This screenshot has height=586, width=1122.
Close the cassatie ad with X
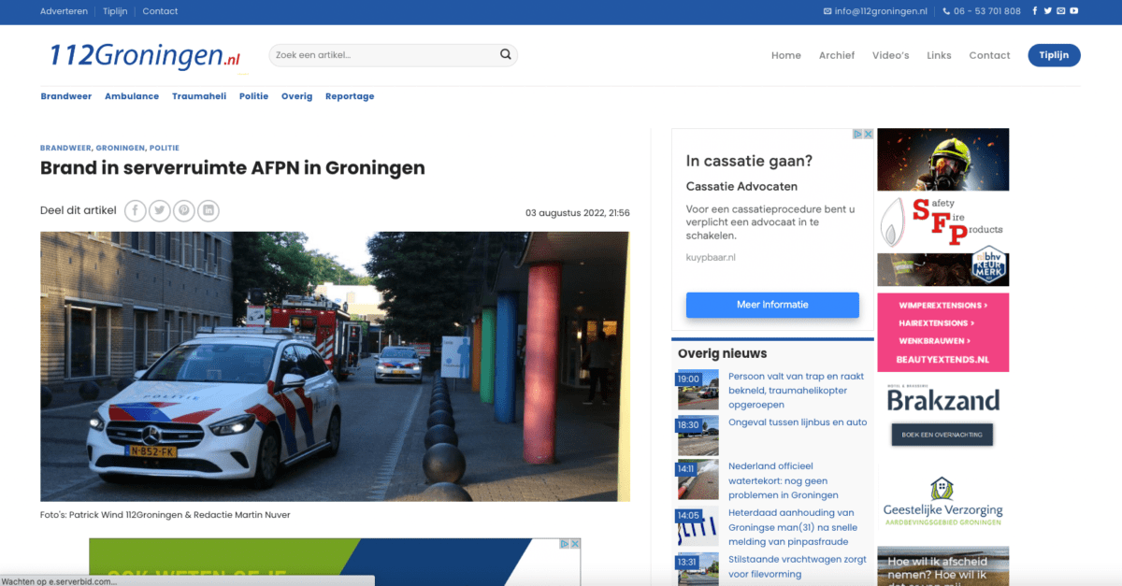click(868, 135)
